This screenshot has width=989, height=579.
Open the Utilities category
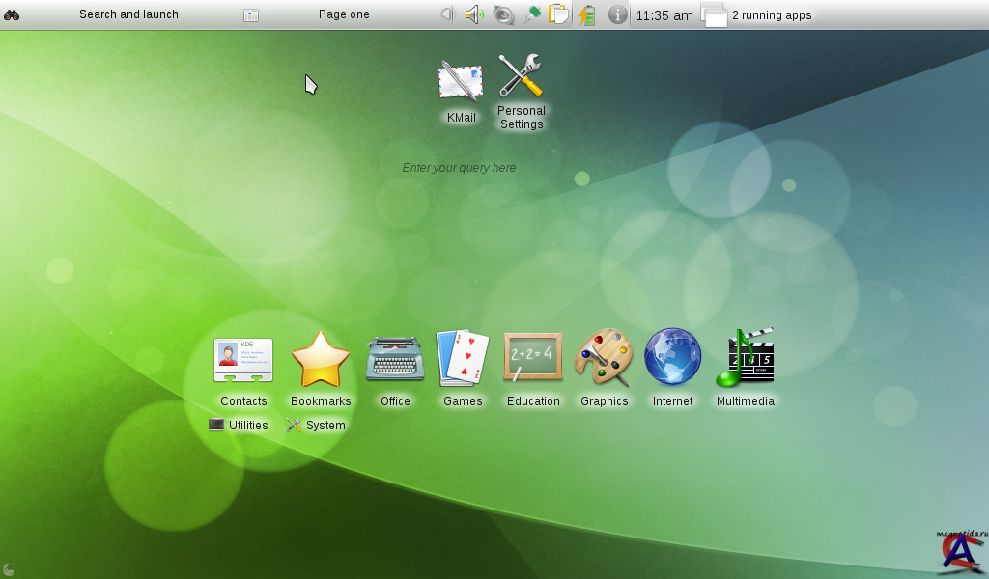[239, 426]
